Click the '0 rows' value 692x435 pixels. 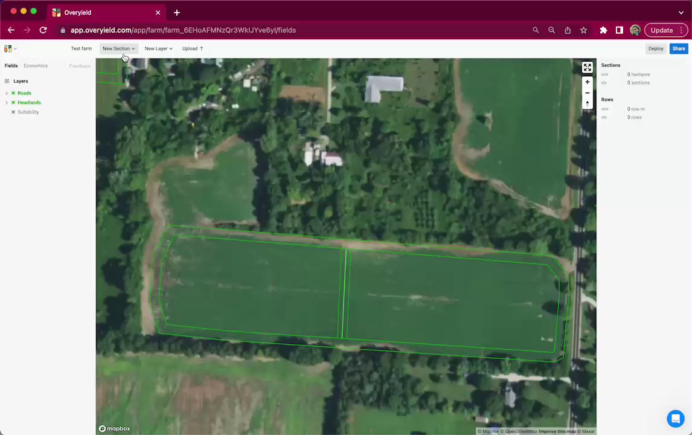(634, 117)
